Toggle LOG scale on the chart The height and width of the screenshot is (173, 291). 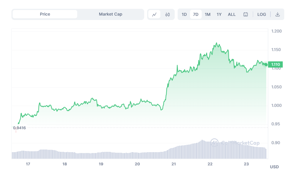(262, 14)
